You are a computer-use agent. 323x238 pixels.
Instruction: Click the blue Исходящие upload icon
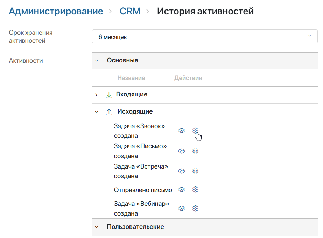pyautogui.click(x=109, y=112)
